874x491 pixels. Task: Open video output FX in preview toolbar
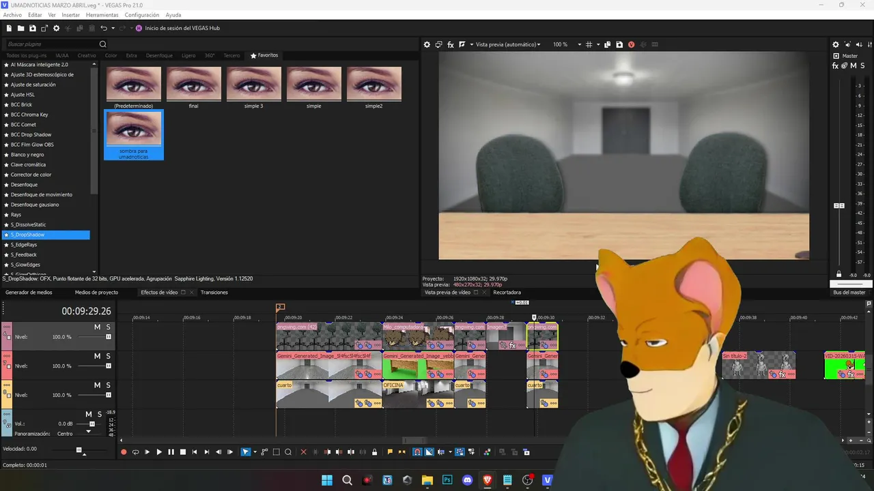click(x=451, y=44)
